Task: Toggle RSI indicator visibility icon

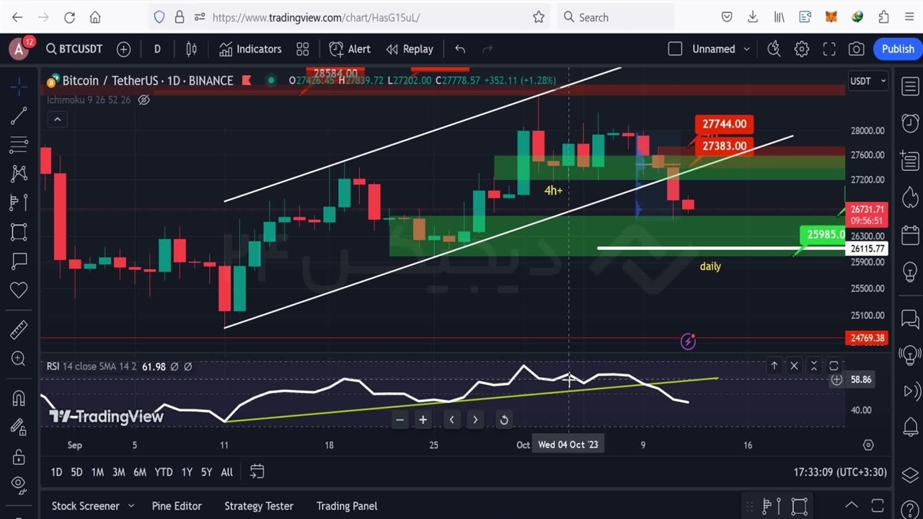Action: 174,367
